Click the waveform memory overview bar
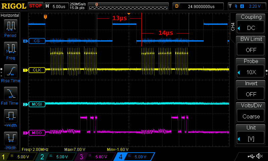The height and width of the screenshot is (161, 268). (x=128, y=6)
